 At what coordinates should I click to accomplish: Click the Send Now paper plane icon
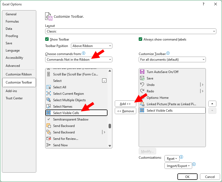(49, 145)
